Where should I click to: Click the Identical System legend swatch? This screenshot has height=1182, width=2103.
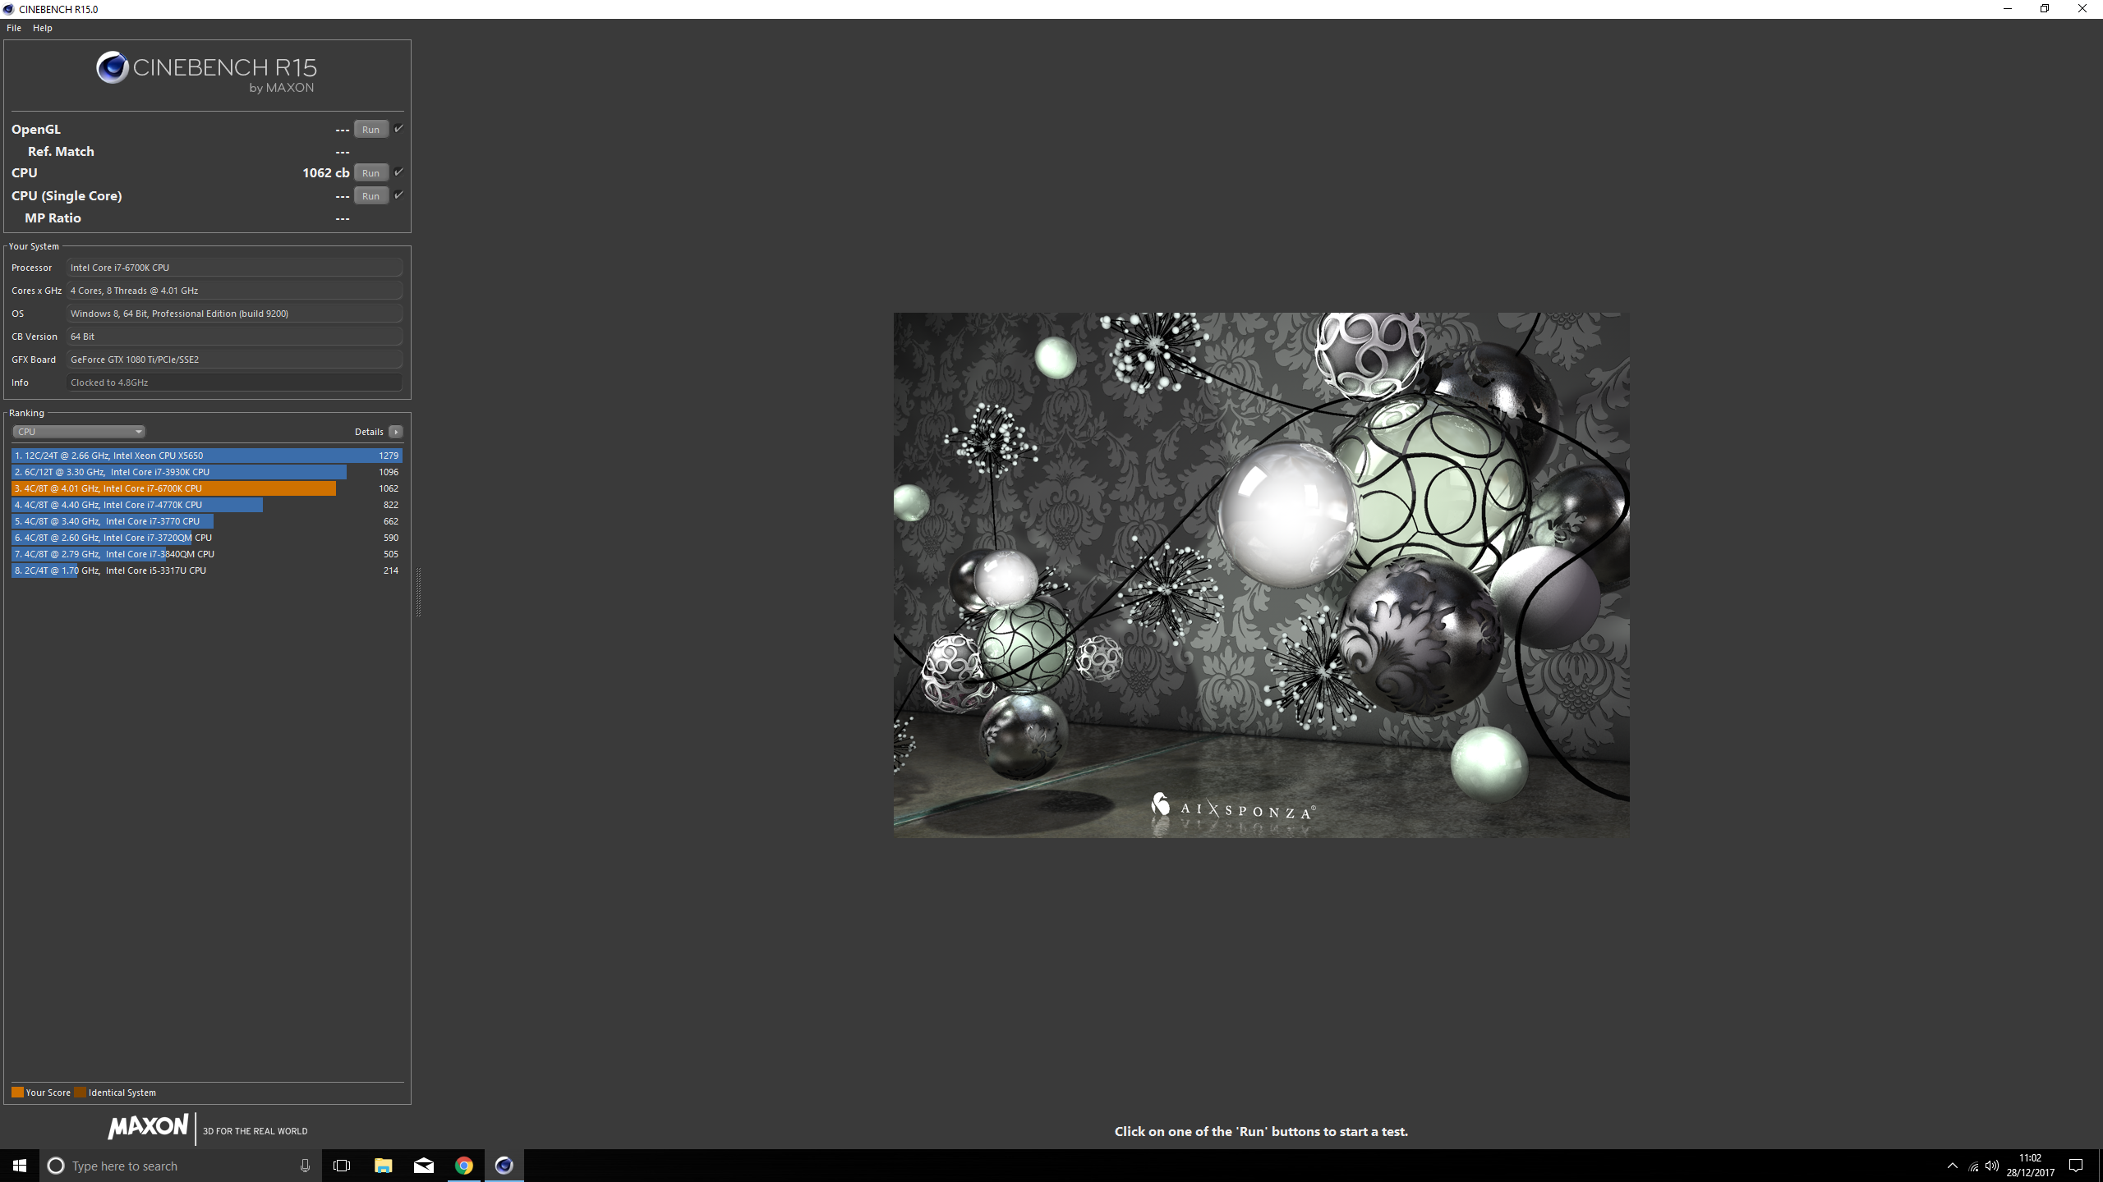tap(80, 1093)
